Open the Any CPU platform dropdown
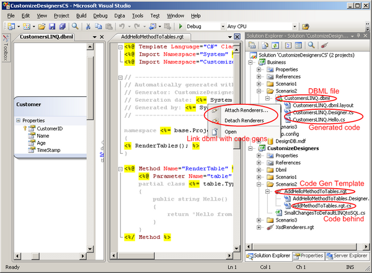The image size is (372, 273). (x=294, y=26)
